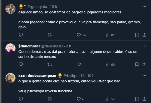
Task: Open the 10 h timestamp on goldojota's tweet
Action: tap(54, 6)
